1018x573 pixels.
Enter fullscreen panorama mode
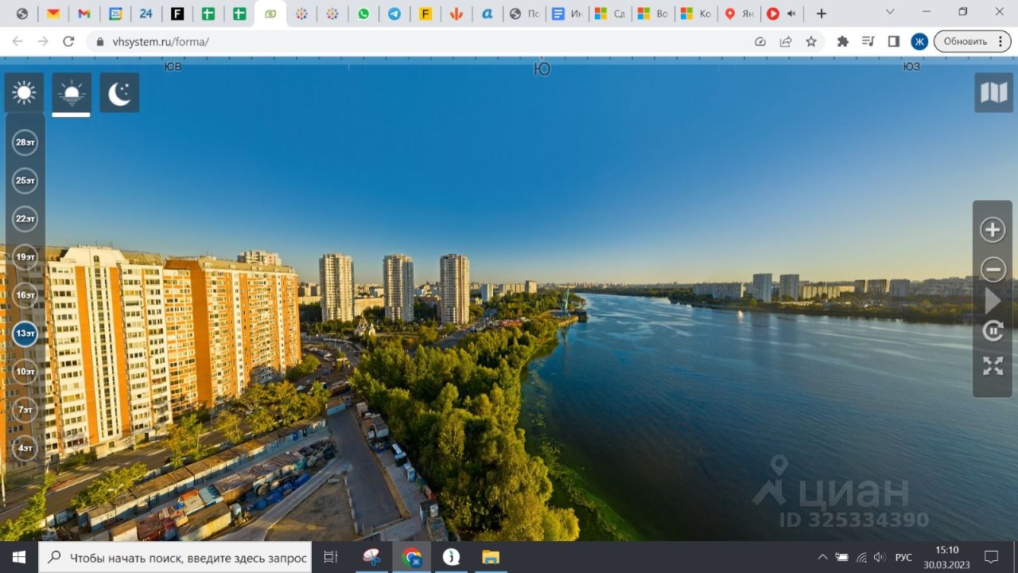993,366
